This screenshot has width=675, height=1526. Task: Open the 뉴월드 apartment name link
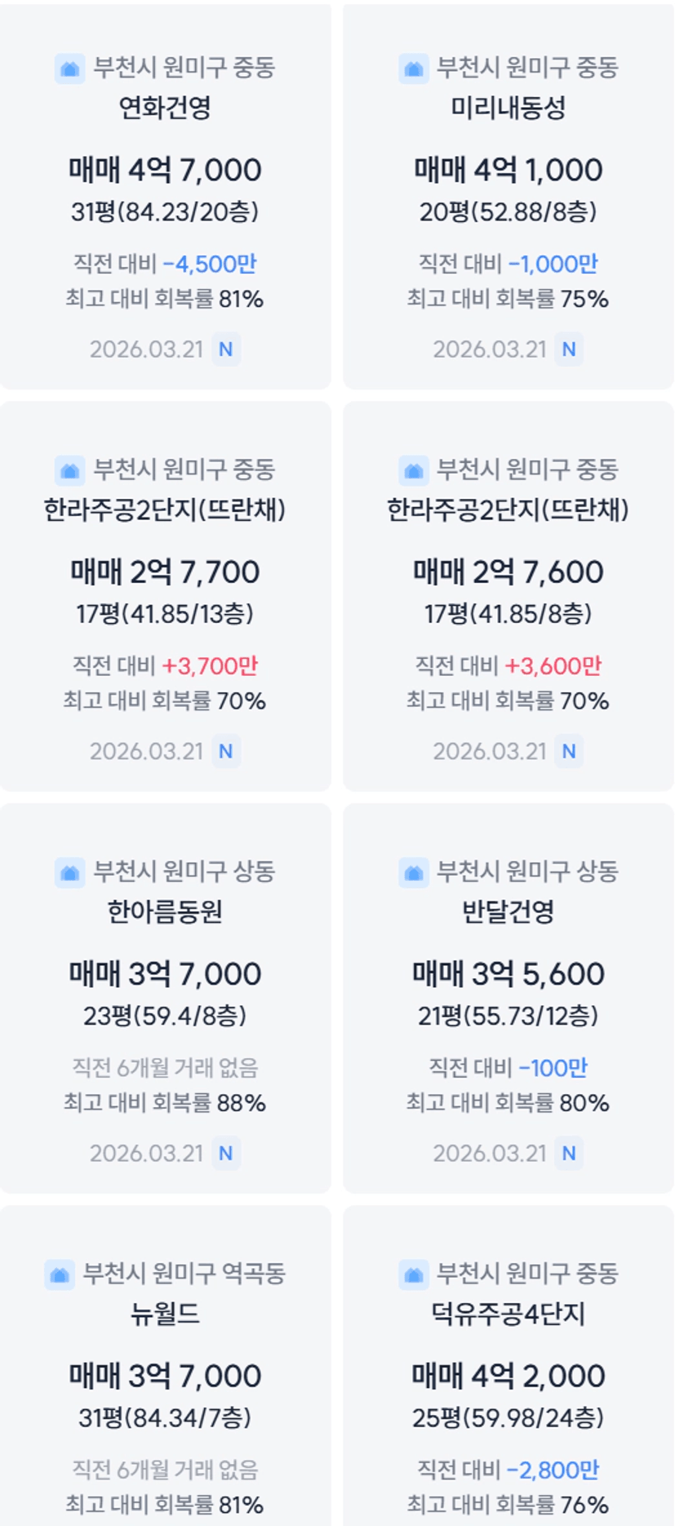[x=165, y=1314]
